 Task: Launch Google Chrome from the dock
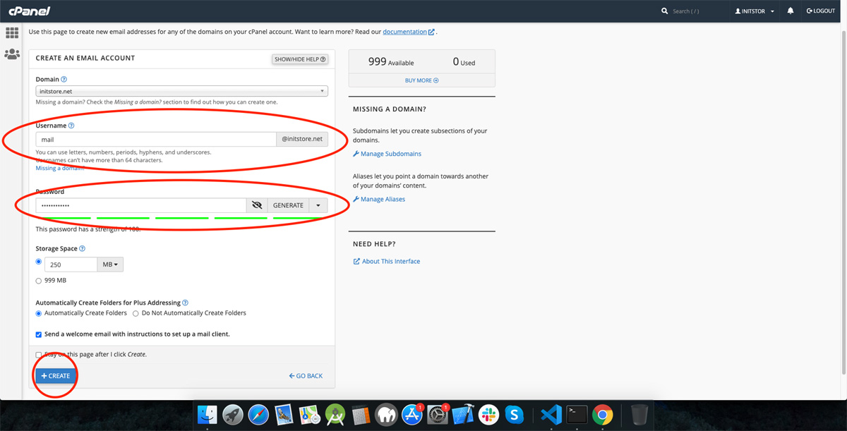[x=602, y=414]
